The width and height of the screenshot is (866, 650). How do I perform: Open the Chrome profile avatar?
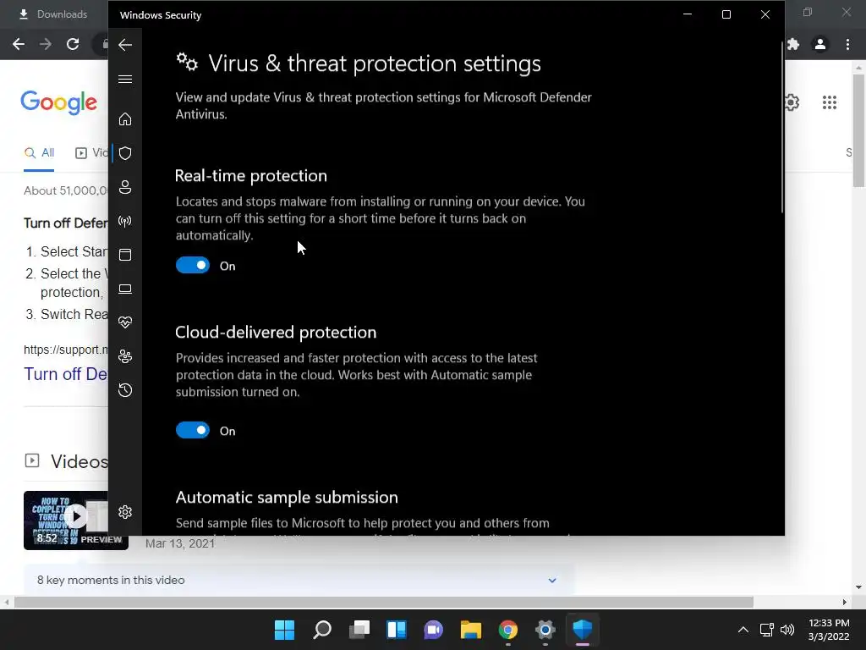(x=820, y=44)
